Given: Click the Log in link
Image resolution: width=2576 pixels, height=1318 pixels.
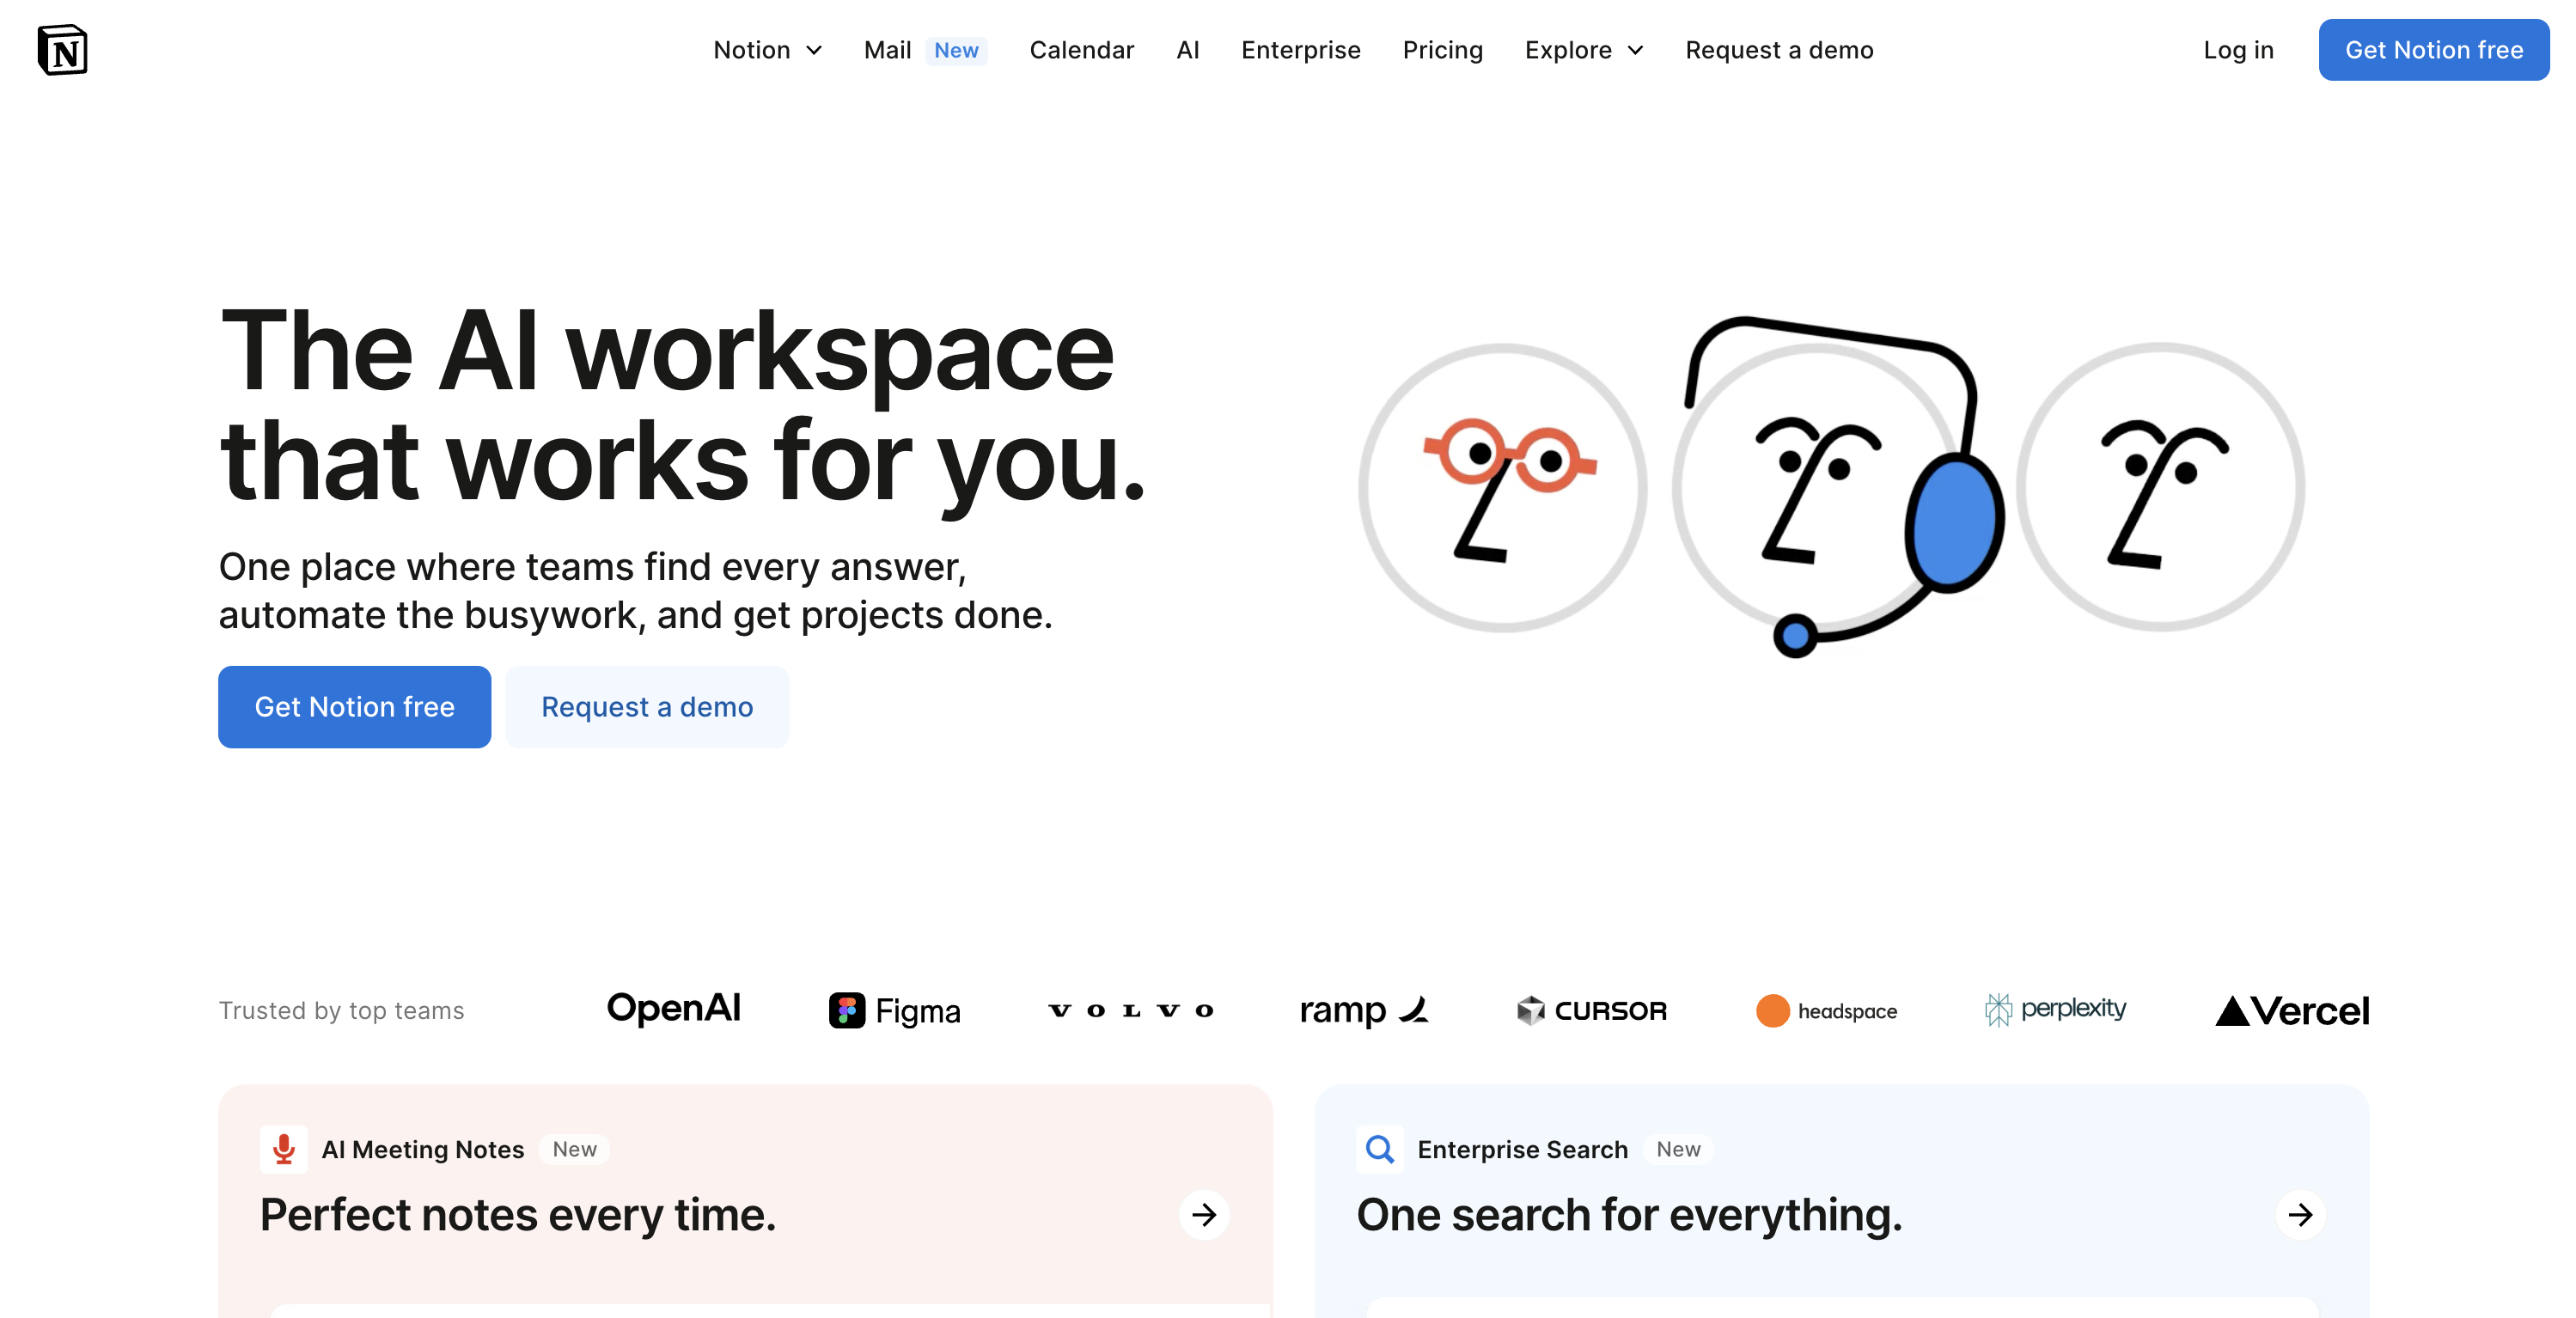Looking at the screenshot, I should coord(2239,50).
